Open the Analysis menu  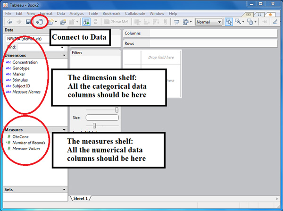click(76, 14)
